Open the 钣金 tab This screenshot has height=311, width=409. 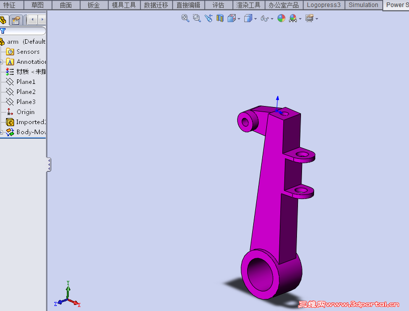point(94,5)
